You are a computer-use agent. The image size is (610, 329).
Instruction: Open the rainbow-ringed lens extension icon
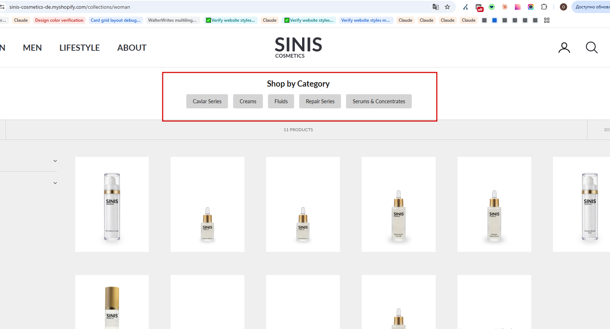[531, 7]
